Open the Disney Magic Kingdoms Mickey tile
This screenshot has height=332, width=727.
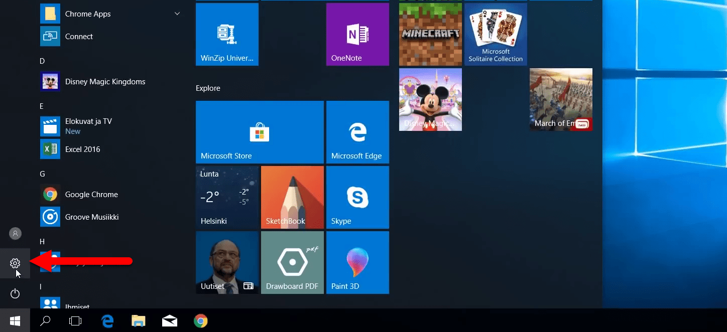(430, 99)
